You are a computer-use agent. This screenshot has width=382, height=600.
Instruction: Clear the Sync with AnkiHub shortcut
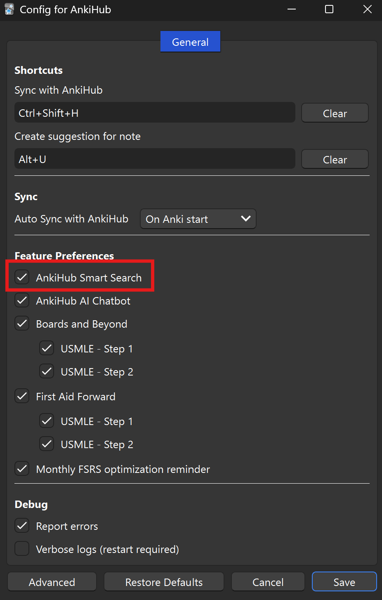335,113
